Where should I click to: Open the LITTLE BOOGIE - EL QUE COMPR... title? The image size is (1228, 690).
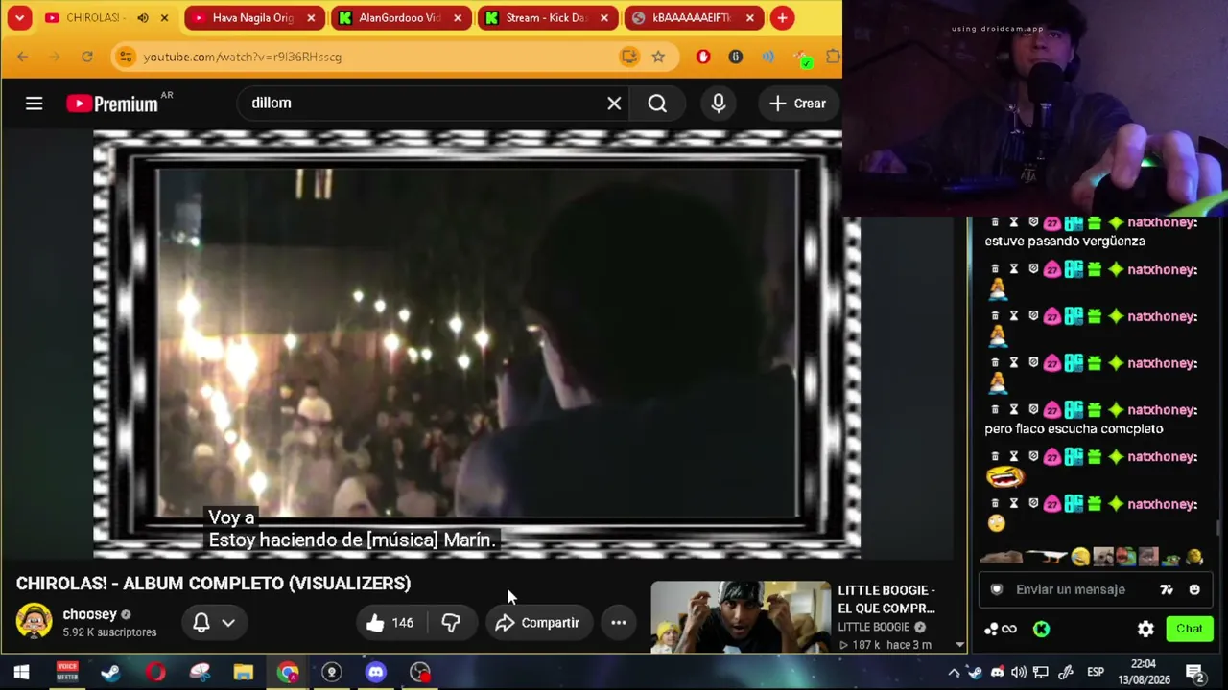pyautogui.click(x=886, y=599)
